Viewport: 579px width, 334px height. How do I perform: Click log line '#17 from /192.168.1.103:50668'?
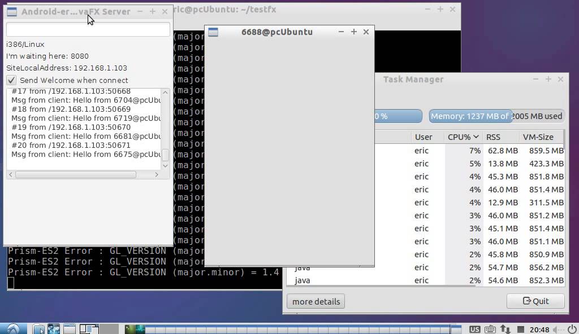click(x=71, y=91)
